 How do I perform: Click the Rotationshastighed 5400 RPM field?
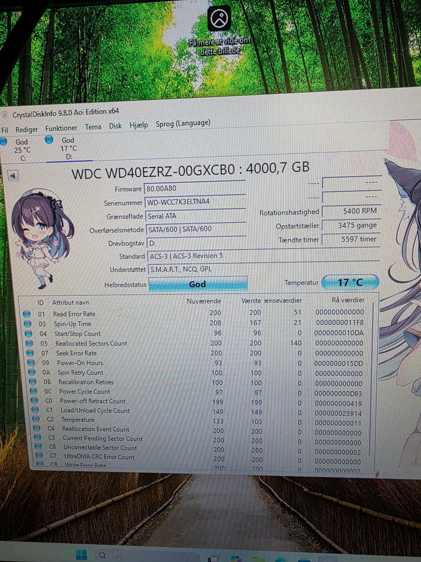pyautogui.click(x=351, y=211)
